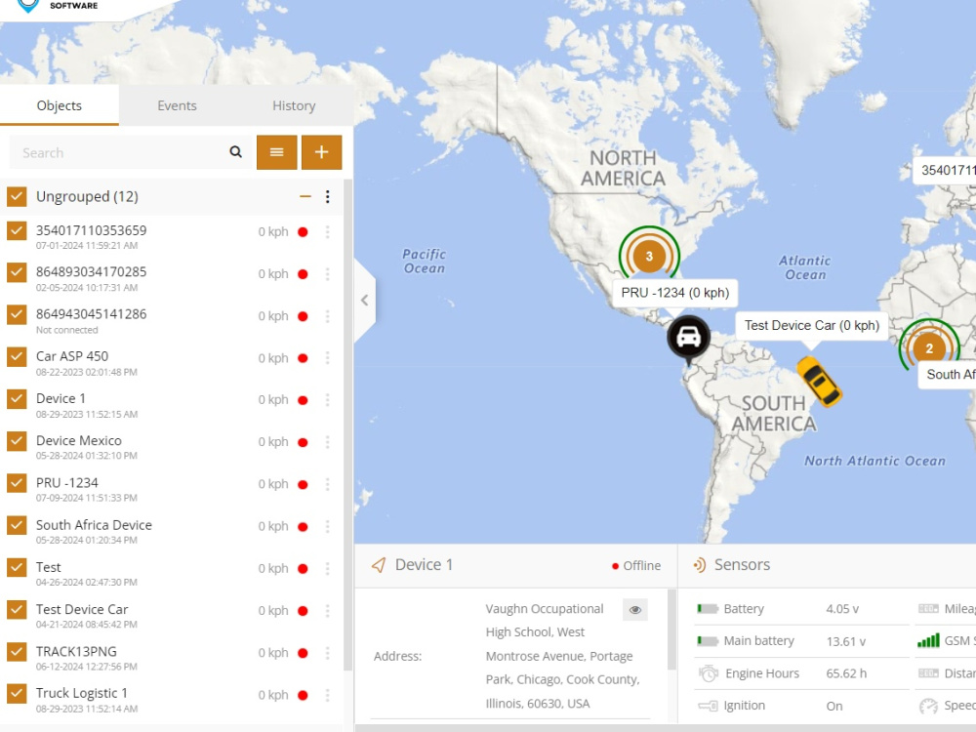Viewport: 976px width, 732px height.
Task: Click the red status dot for Test
Action: pyautogui.click(x=304, y=568)
